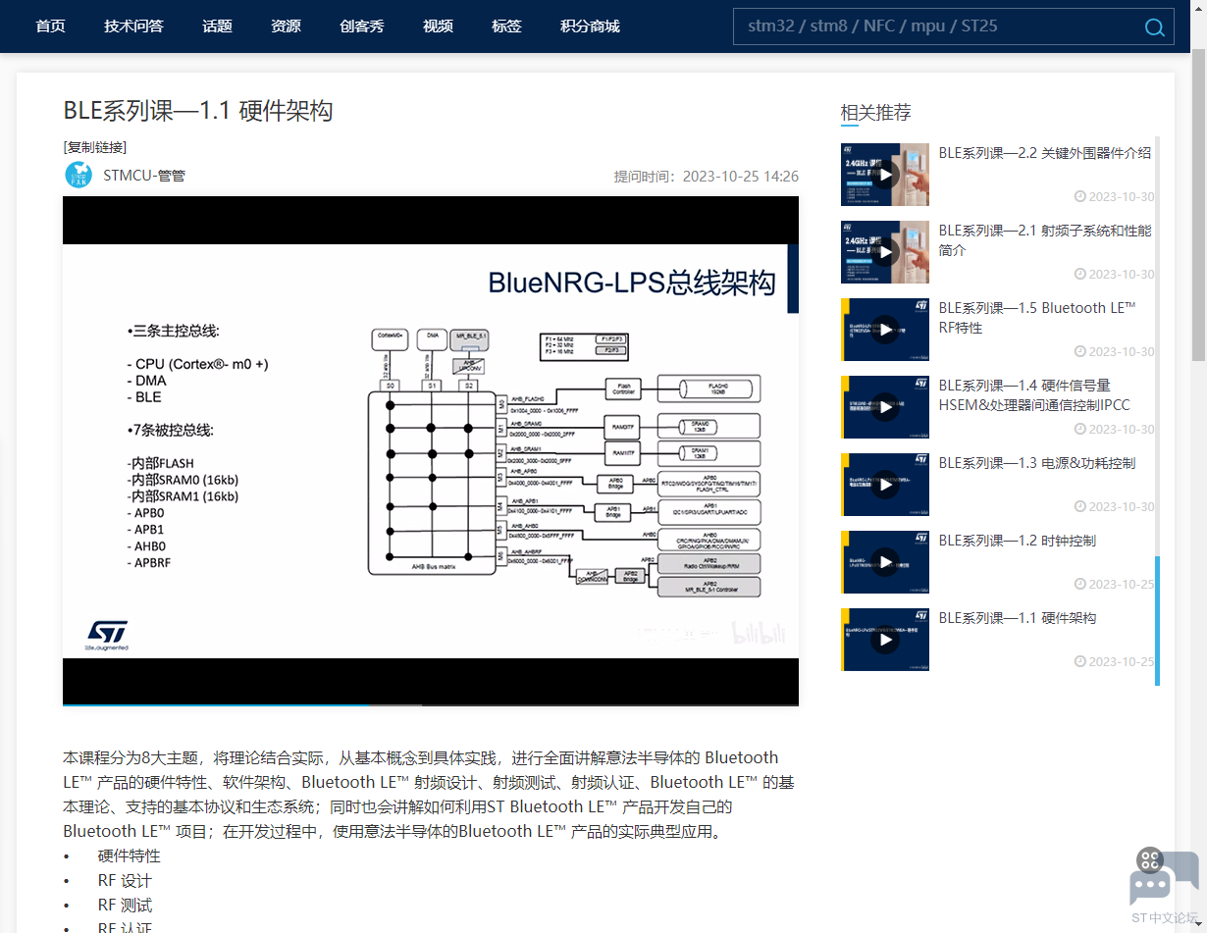Open link BLE系列课—1.1 硬件架构 in sidebar

(x=1018, y=618)
